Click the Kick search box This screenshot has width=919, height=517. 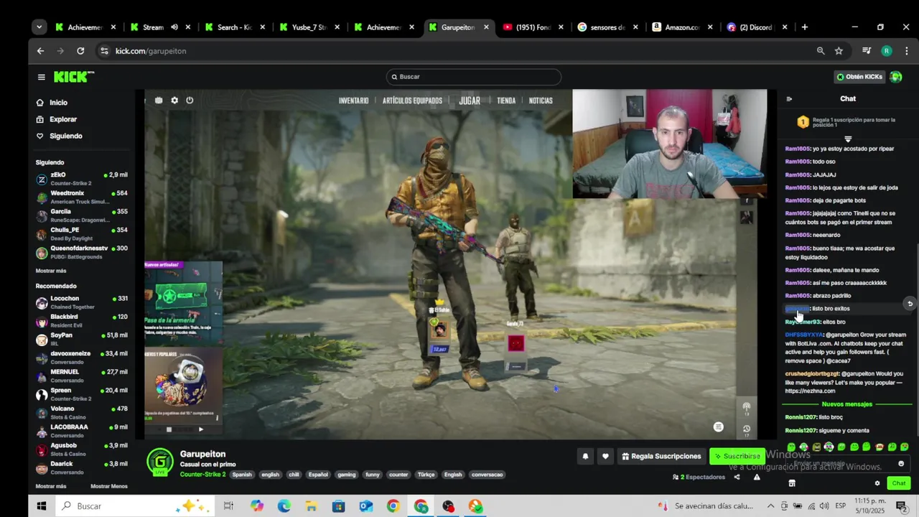pyautogui.click(x=474, y=77)
